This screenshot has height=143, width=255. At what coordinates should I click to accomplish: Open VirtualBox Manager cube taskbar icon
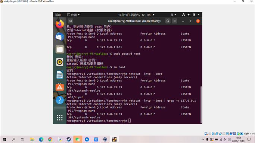click(x=105, y=139)
